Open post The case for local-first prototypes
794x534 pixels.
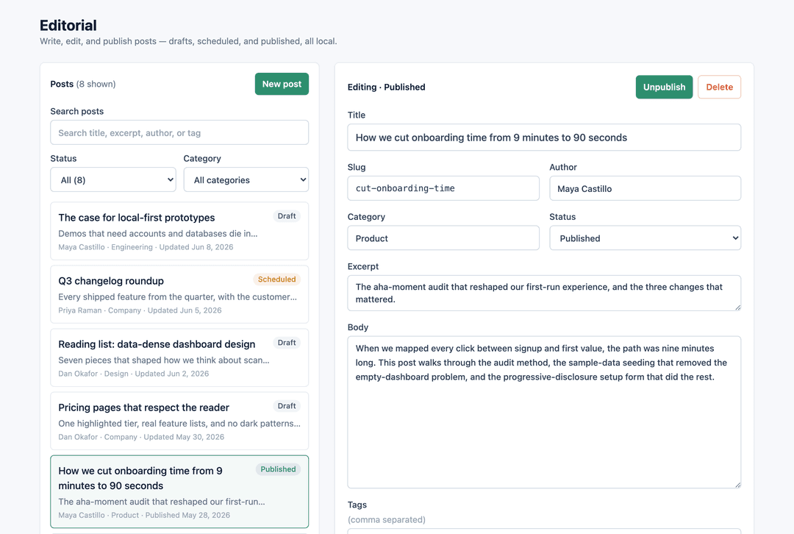[179, 231]
